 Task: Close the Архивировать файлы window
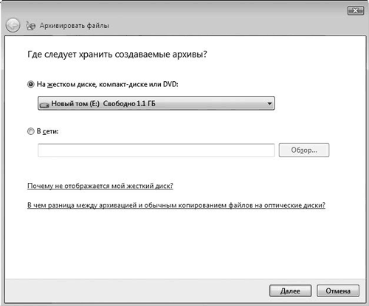pos(356,10)
